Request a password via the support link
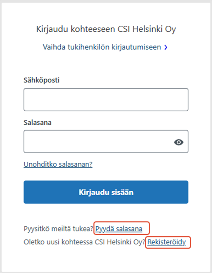 (119, 229)
